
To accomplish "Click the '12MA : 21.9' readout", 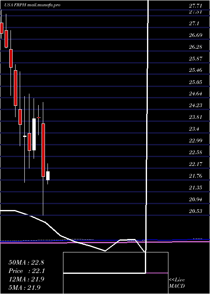I will 26,279.
